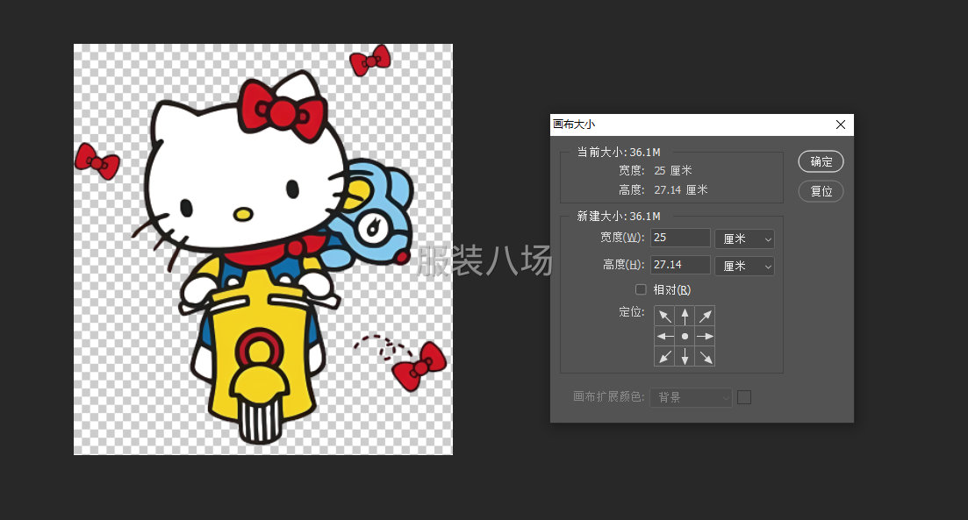Open the width unit 厘米 dropdown

(x=744, y=239)
